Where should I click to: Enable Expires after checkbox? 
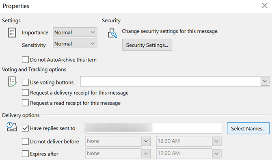point(25,154)
